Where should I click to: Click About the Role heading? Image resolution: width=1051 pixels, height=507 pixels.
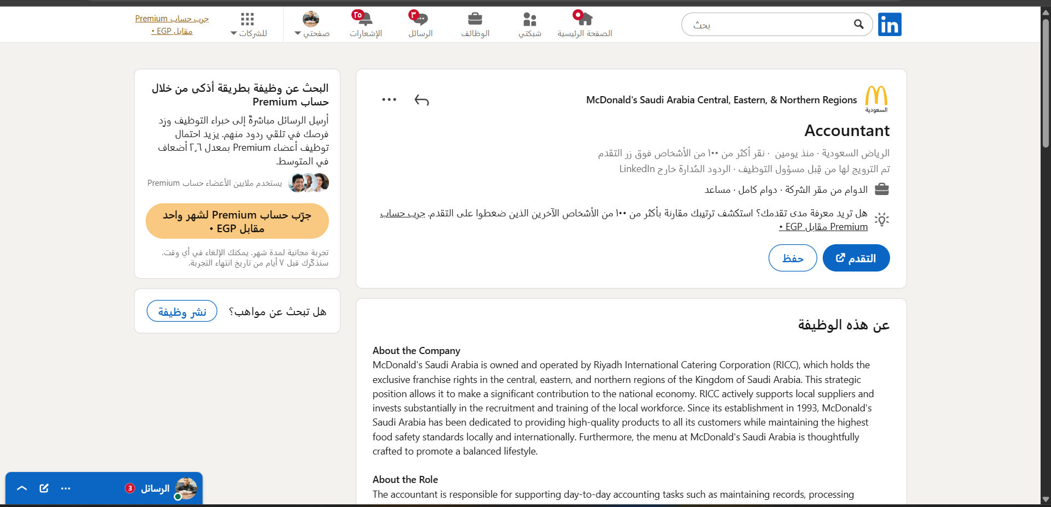(x=406, y=480)
